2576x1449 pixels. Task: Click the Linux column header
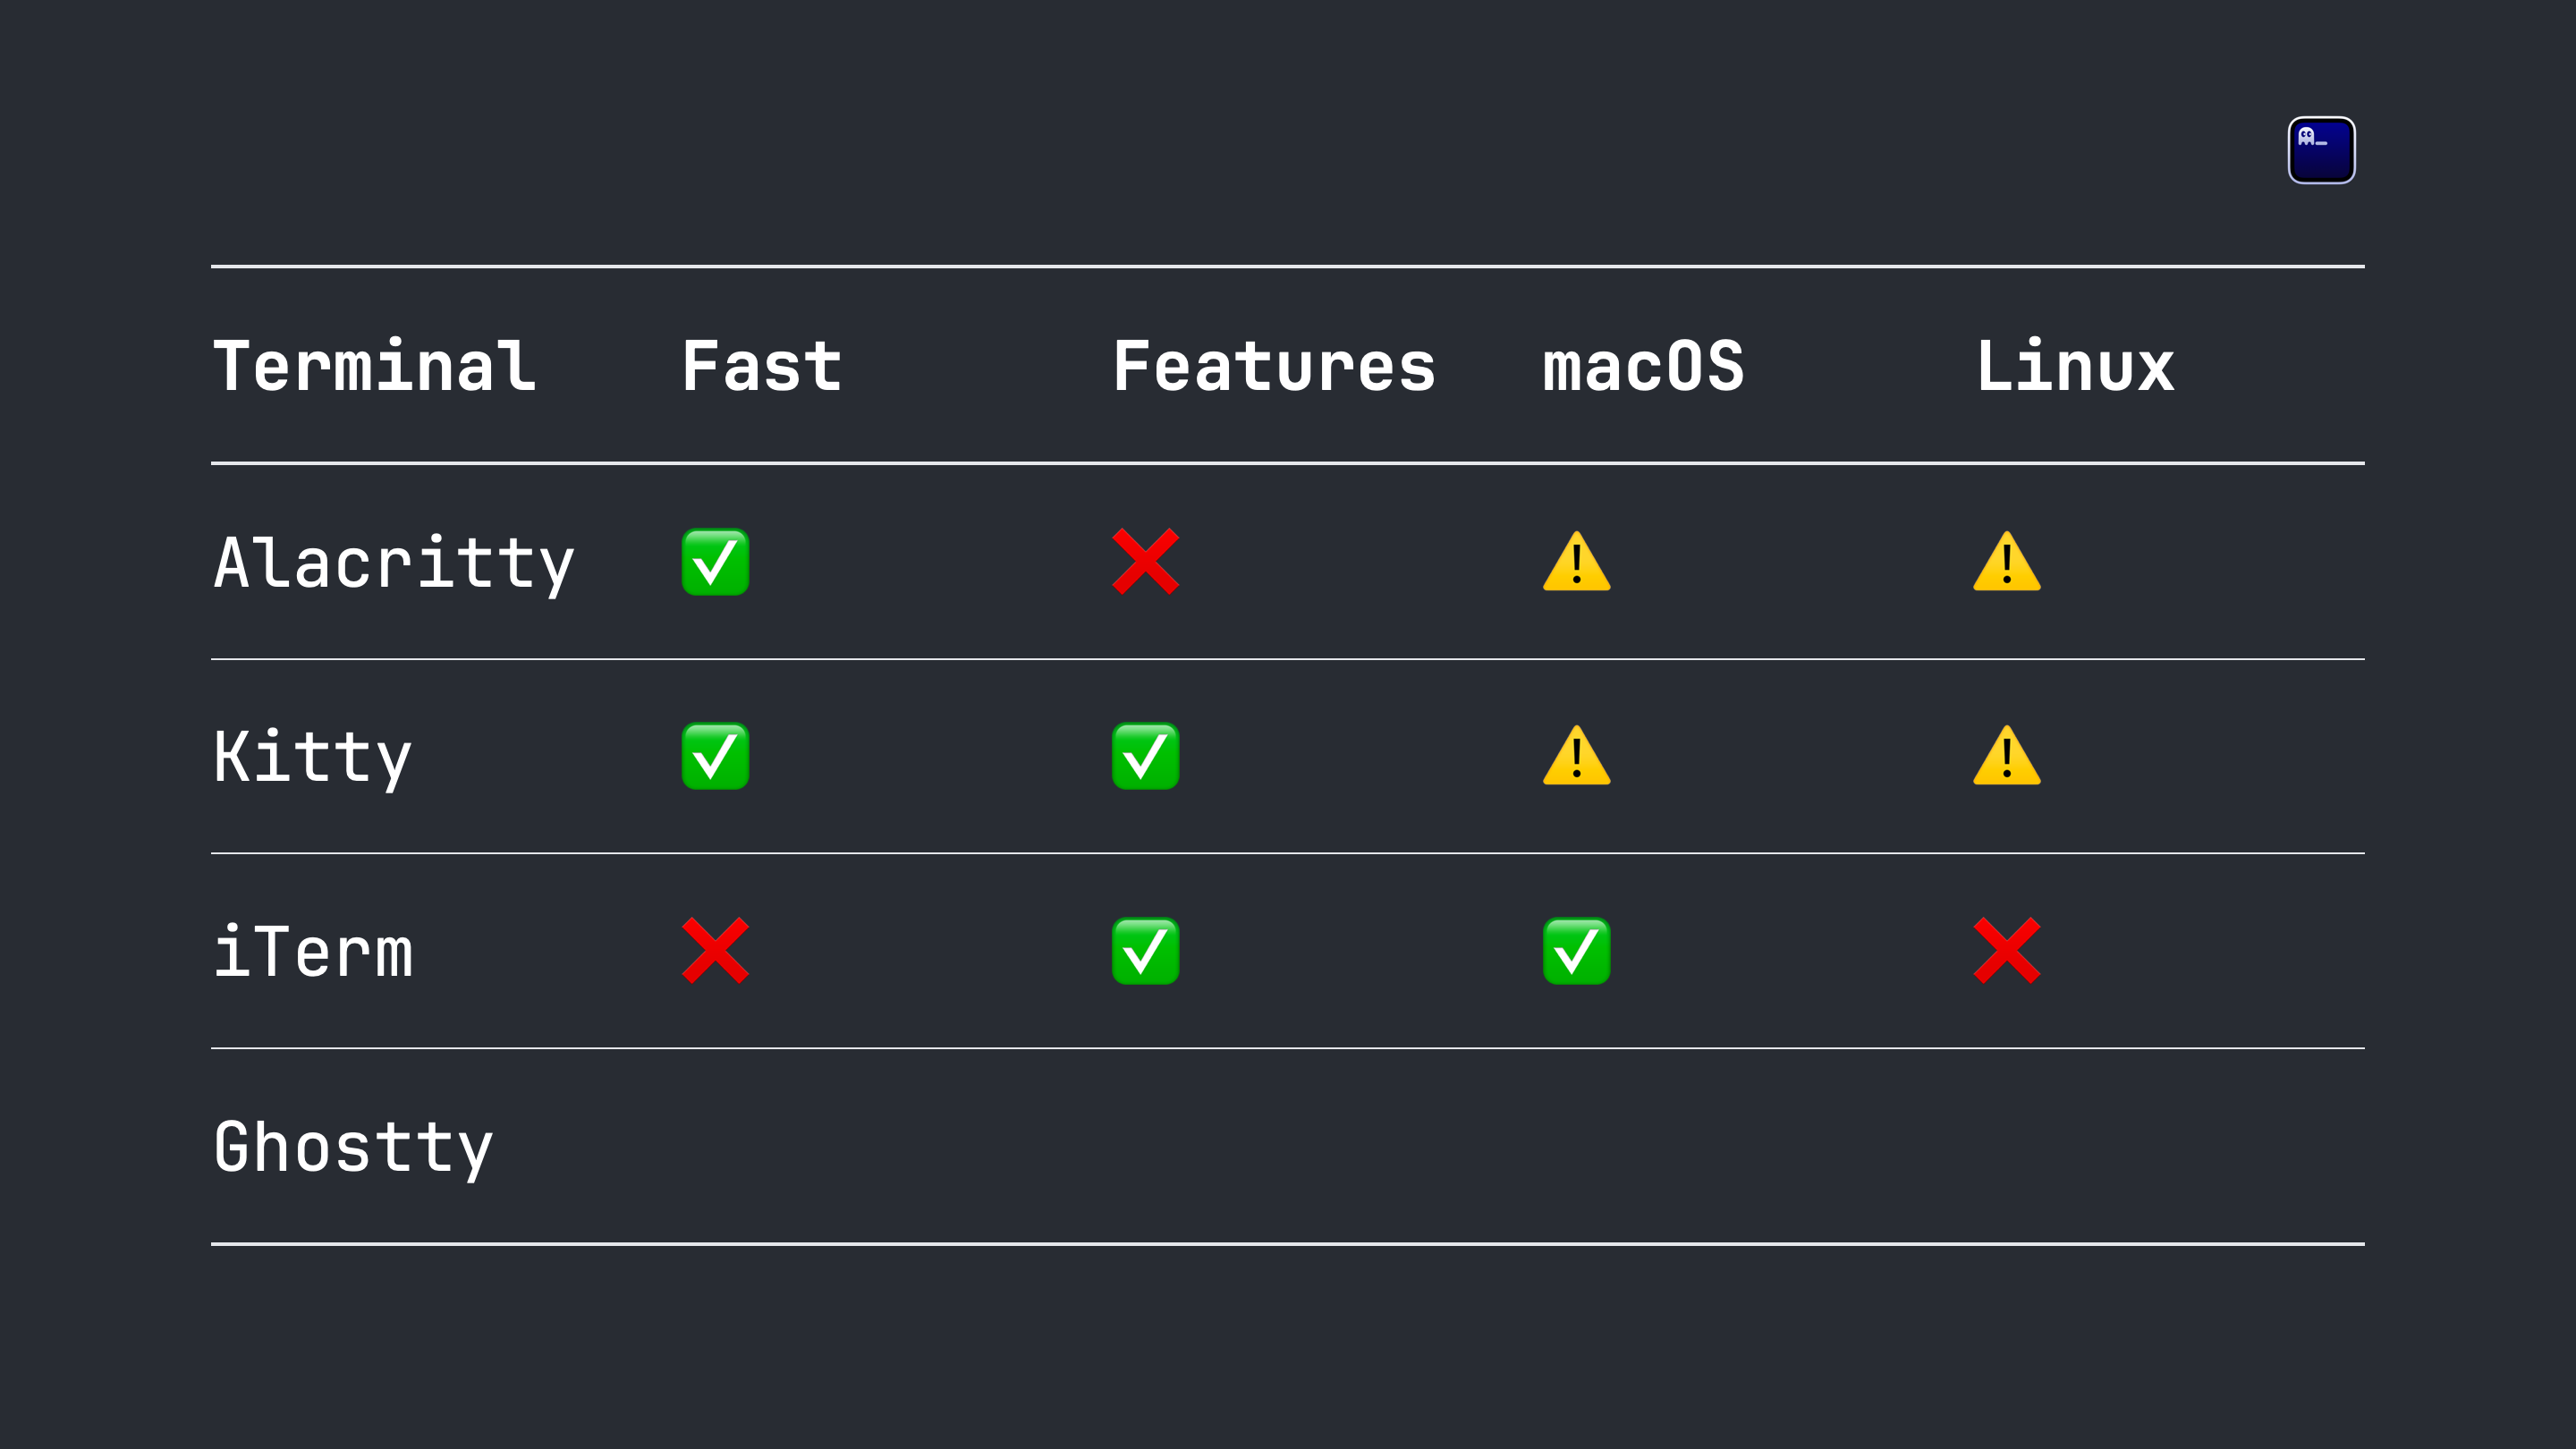coord(2075,366)
